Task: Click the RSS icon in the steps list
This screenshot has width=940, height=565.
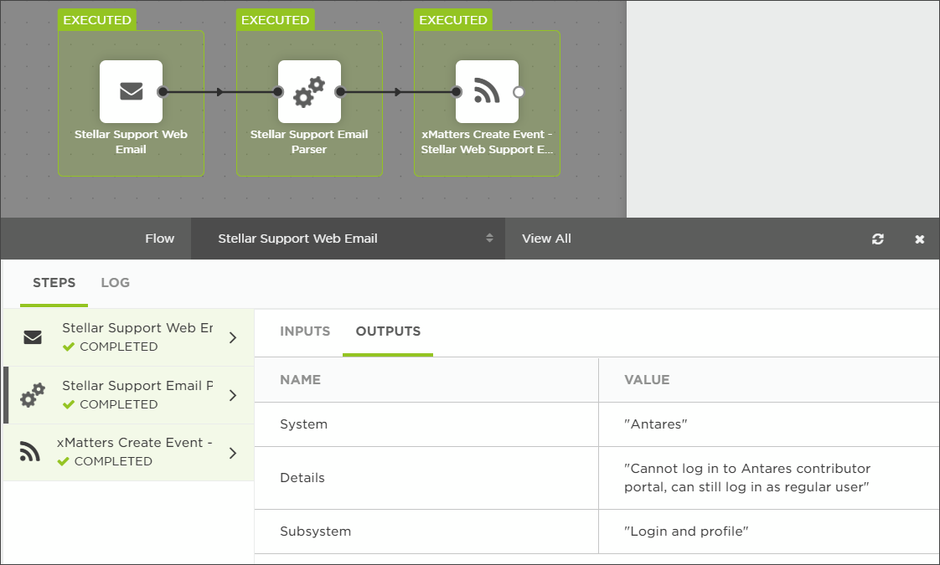Action: [x=30, y=452]
